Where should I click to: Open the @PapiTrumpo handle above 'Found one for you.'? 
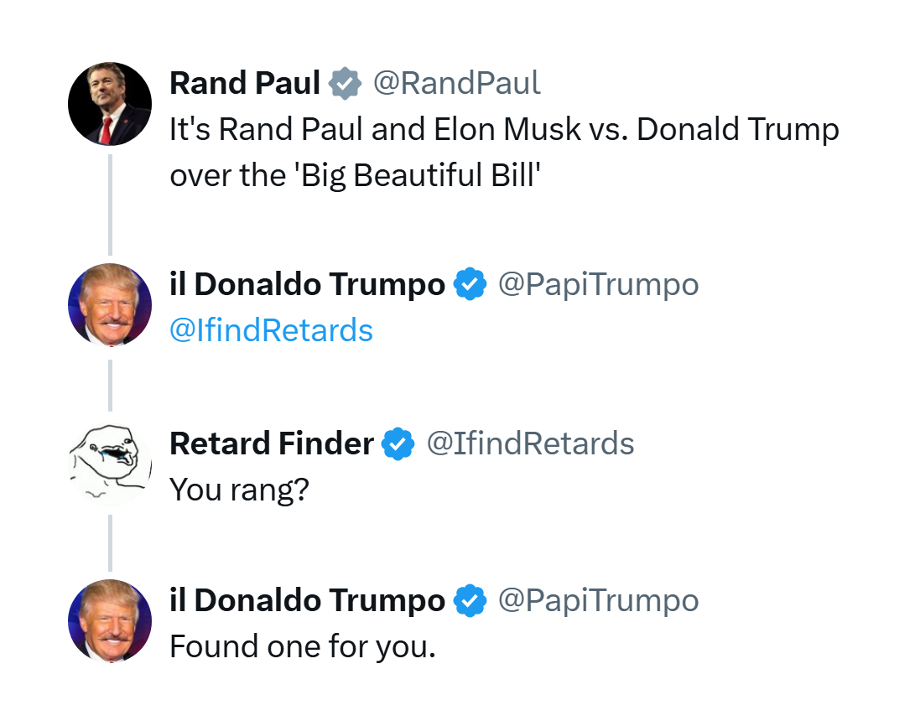click(x=598, y=600)
